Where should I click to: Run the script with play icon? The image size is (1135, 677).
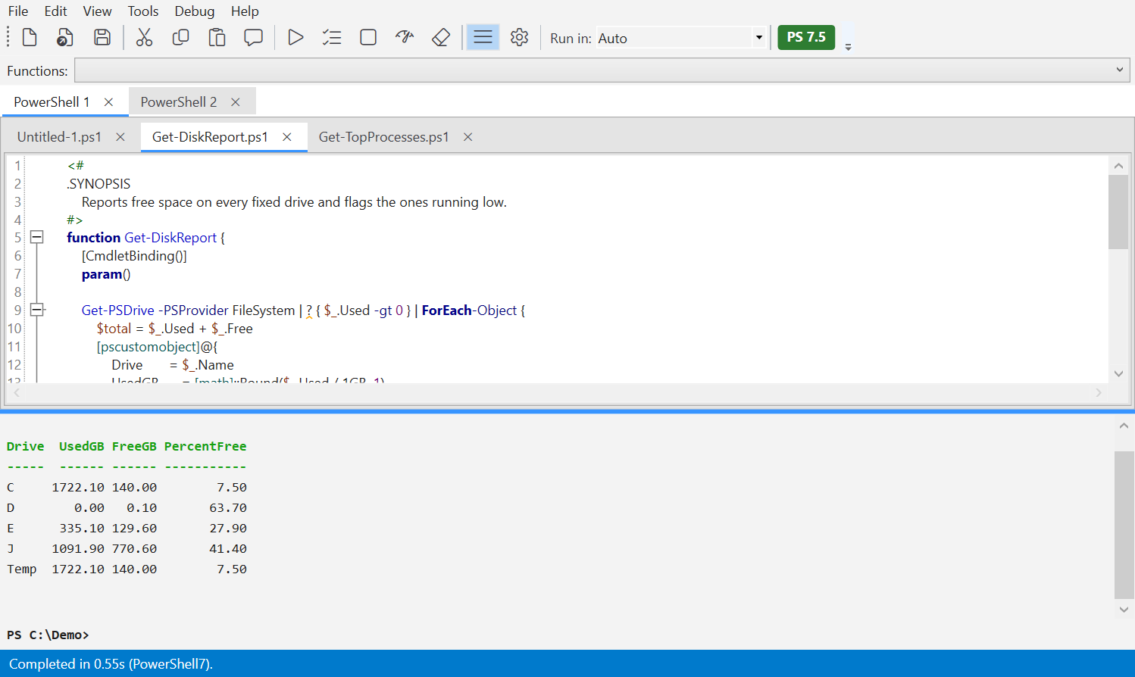(x=295, y=37)
